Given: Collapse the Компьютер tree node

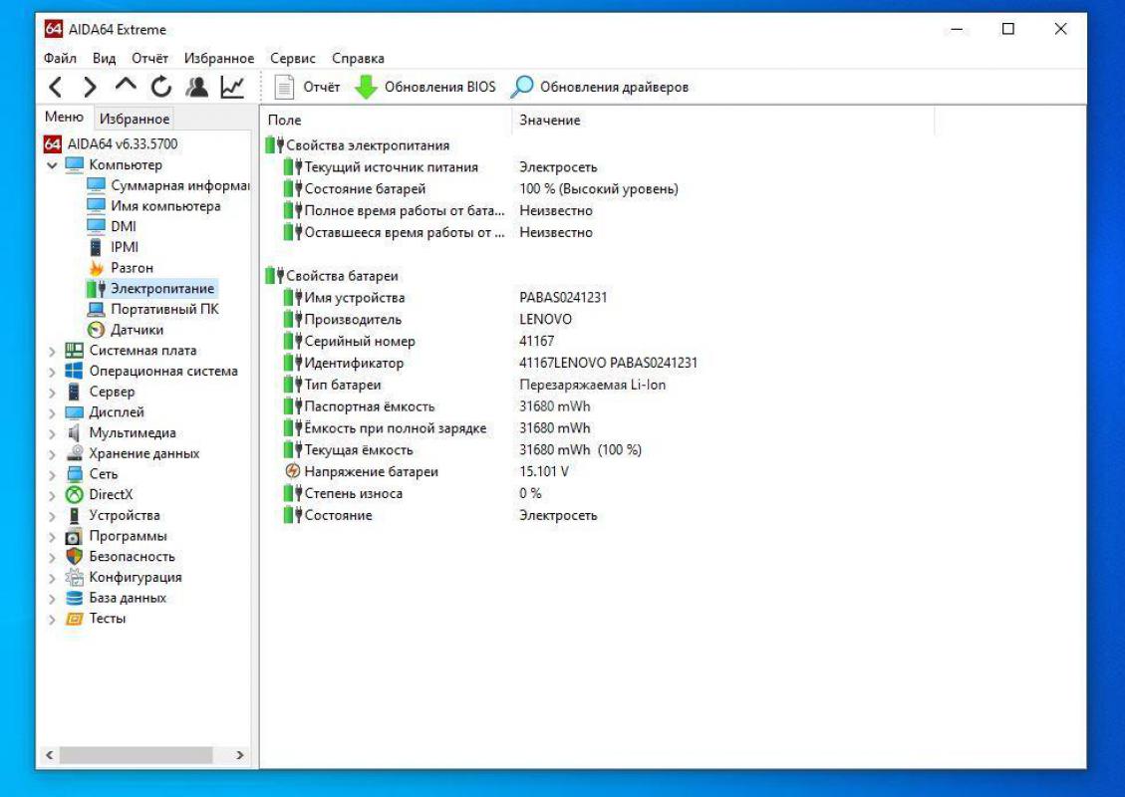Looking at the screenshot, I should click(52, 165).
